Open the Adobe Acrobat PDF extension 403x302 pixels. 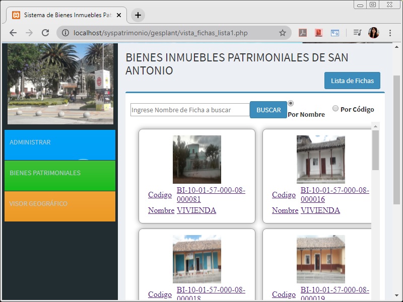click(303, 33)
